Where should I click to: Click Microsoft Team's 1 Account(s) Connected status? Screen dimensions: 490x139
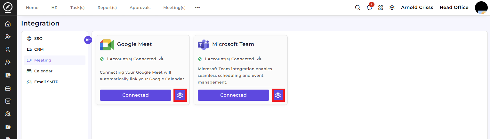click(229, 59)
